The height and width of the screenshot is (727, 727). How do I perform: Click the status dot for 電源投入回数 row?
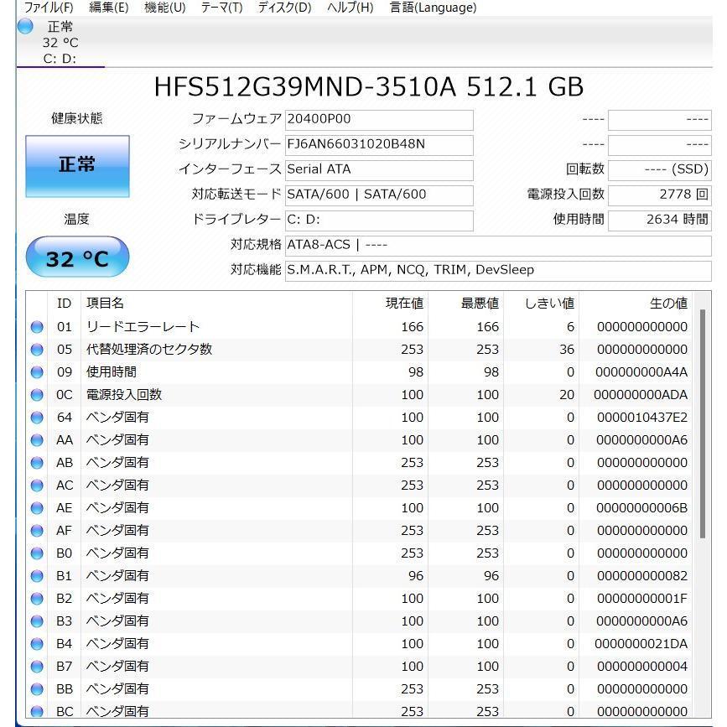point(36,394)
